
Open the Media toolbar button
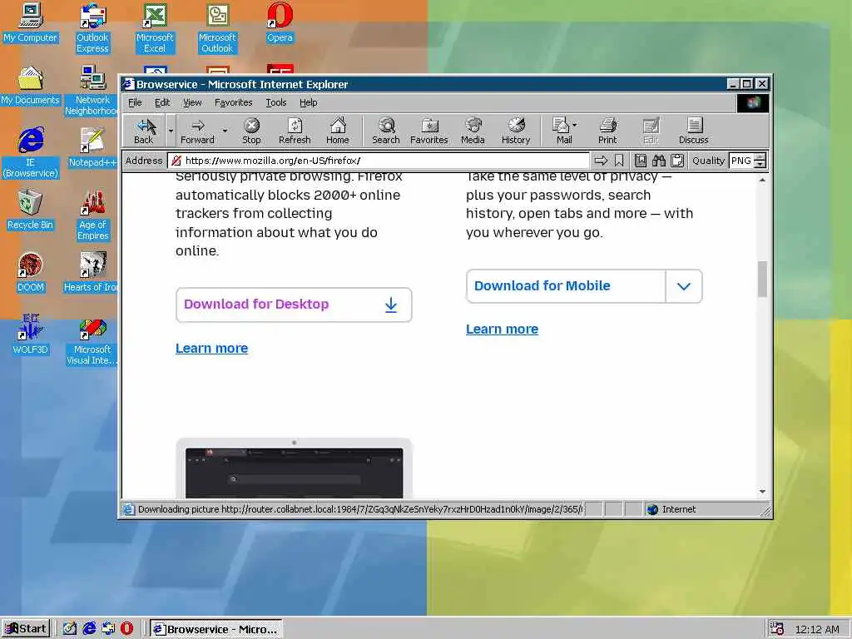point(473,131)
